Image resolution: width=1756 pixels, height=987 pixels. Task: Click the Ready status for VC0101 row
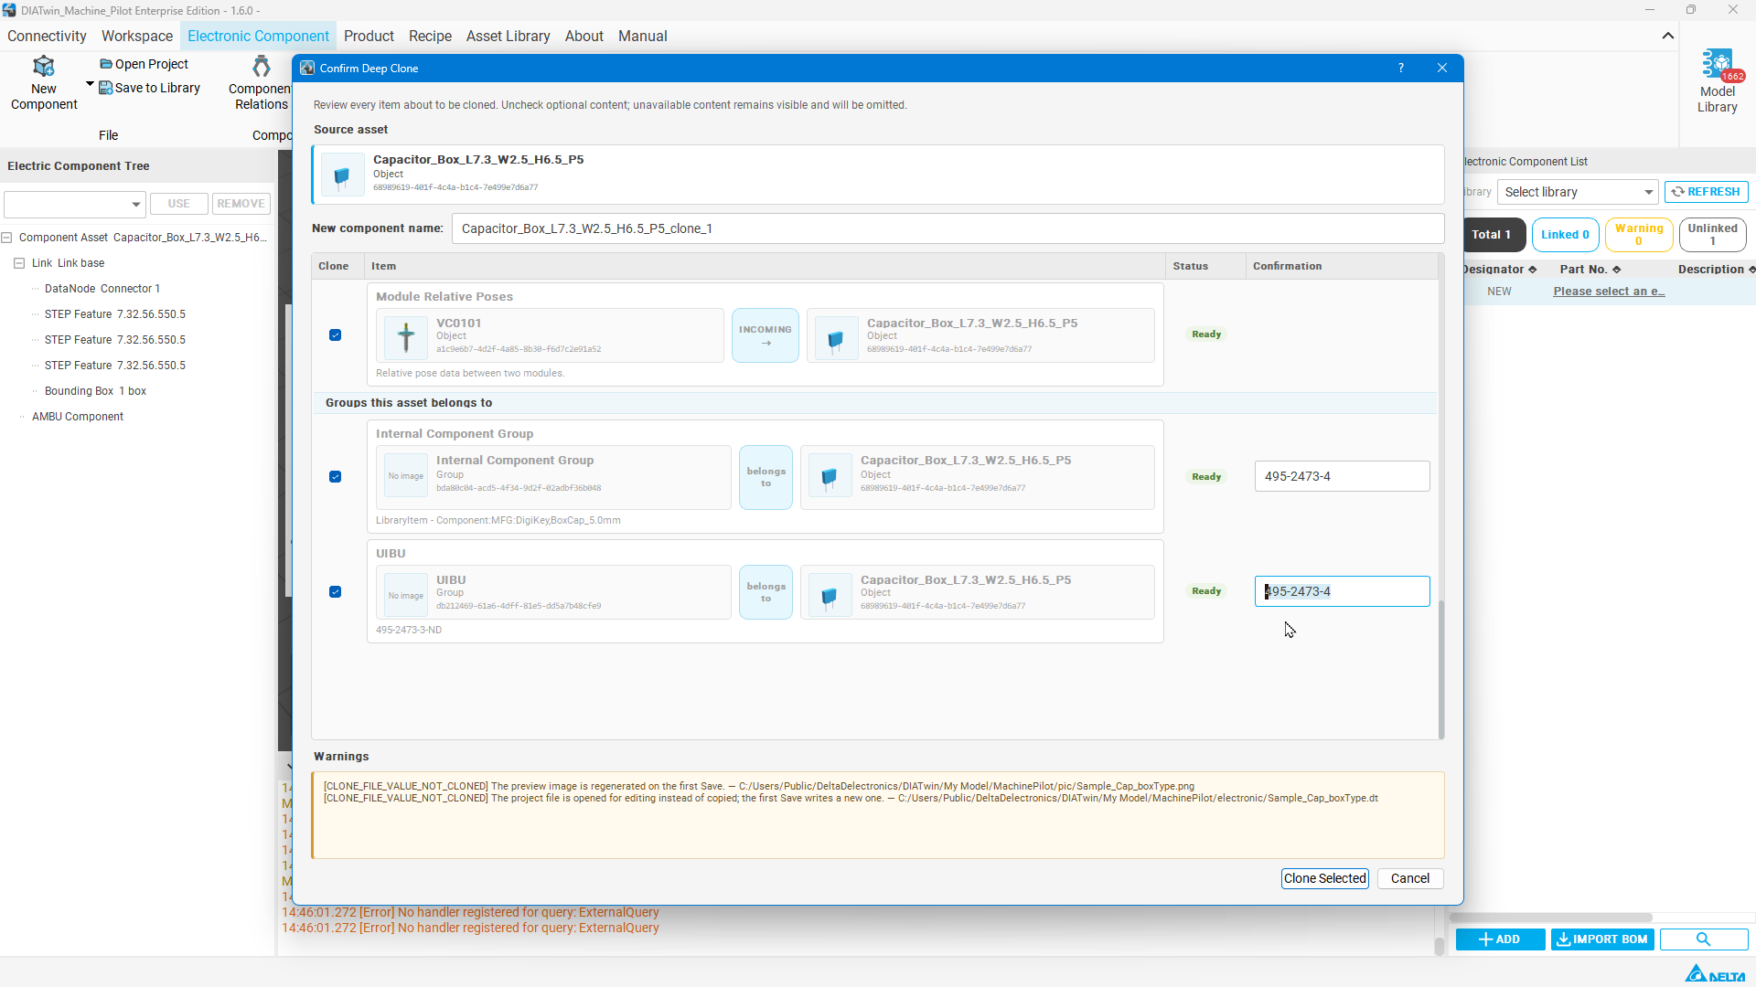point(1206,334)
